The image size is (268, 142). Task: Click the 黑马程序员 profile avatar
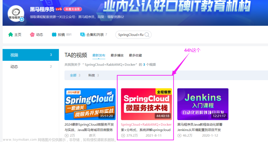point(16,13)
